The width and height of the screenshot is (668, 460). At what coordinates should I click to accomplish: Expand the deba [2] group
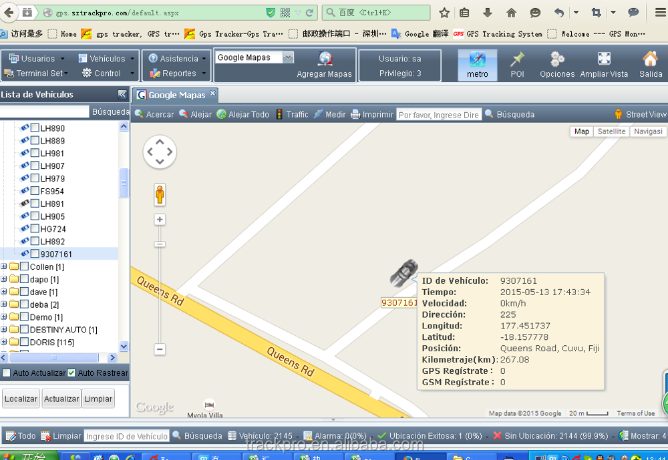coord(4,304)
